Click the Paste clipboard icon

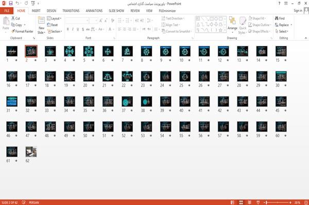coord(6,21)
